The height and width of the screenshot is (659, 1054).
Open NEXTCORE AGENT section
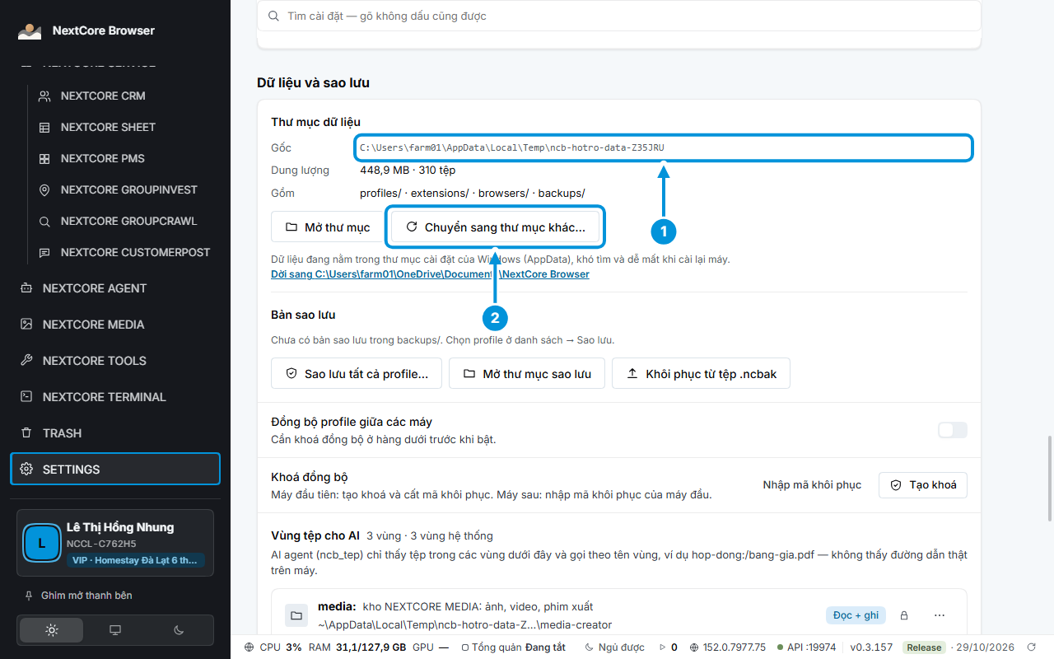[115, 288]
